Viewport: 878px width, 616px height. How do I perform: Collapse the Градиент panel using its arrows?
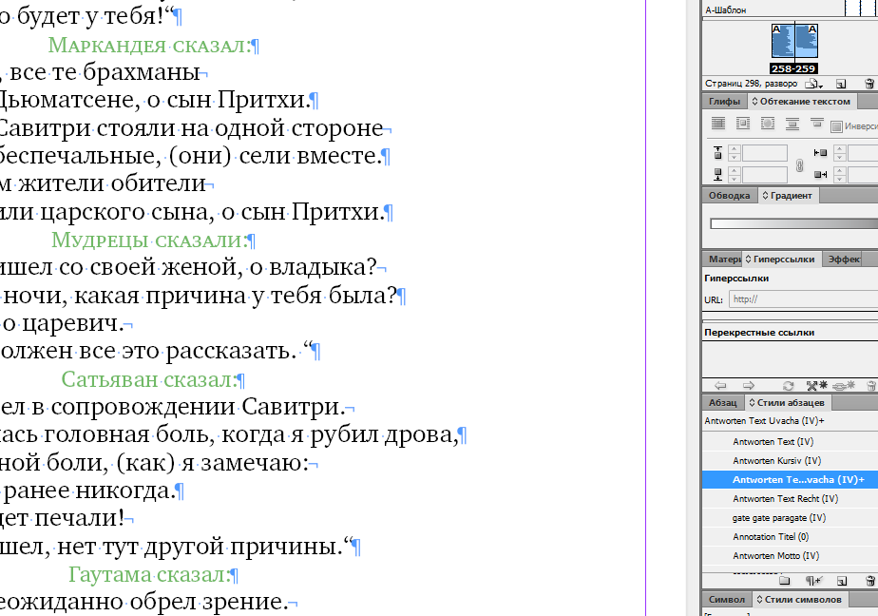coord(766,196)
